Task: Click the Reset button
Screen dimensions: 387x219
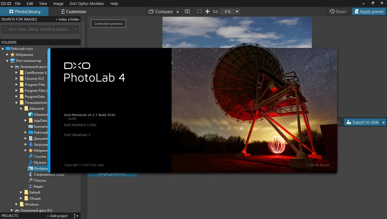Action: tap(338, 11)
